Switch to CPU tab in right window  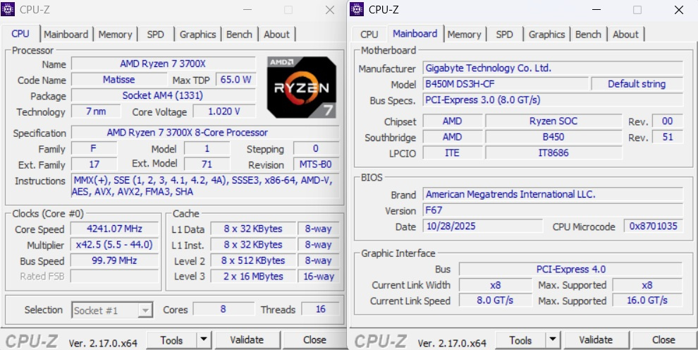tap(369, 35)
